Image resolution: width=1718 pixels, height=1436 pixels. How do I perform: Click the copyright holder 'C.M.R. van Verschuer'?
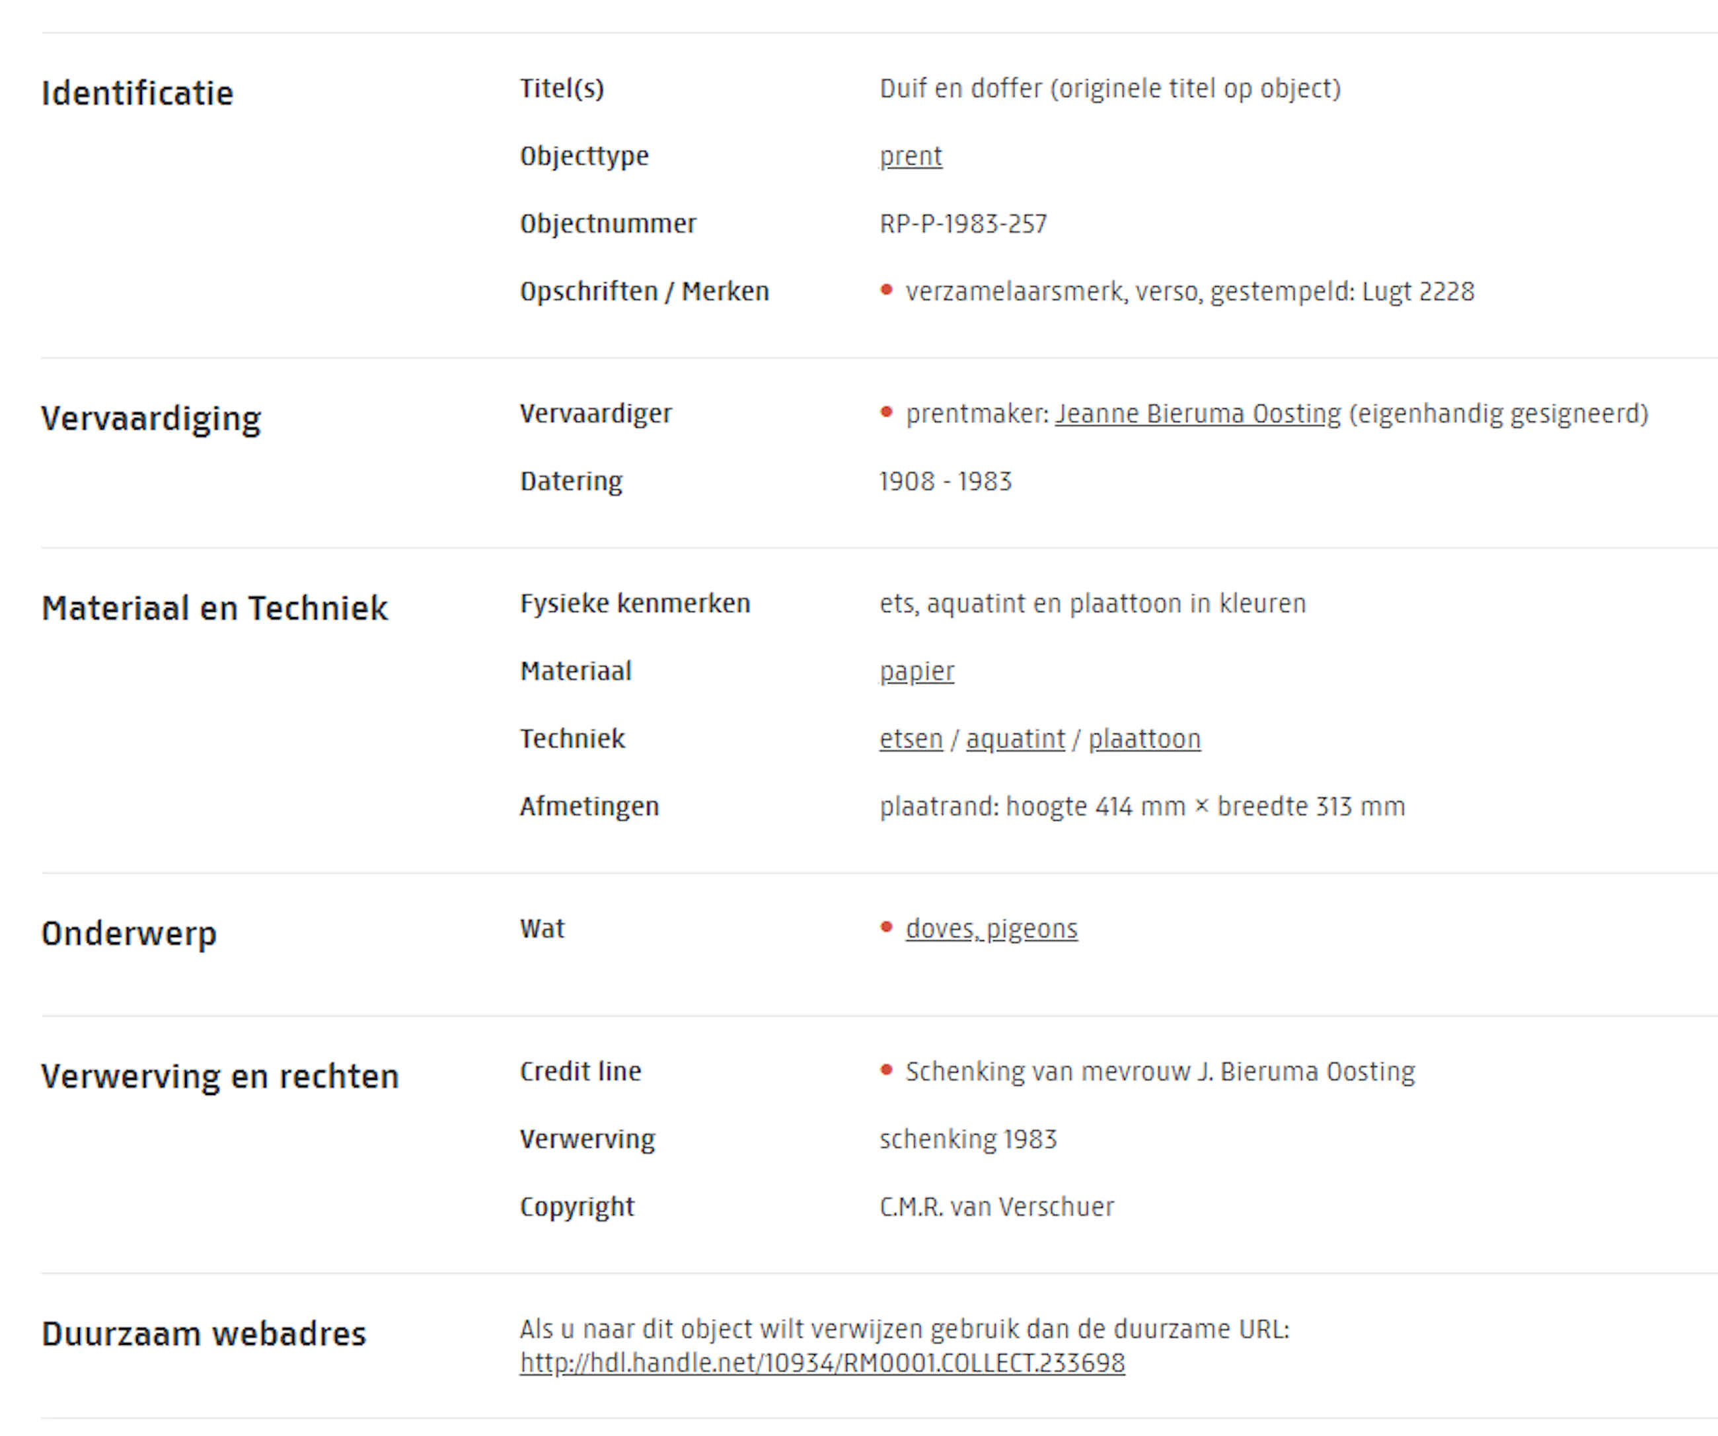(x=996, y=1207)
